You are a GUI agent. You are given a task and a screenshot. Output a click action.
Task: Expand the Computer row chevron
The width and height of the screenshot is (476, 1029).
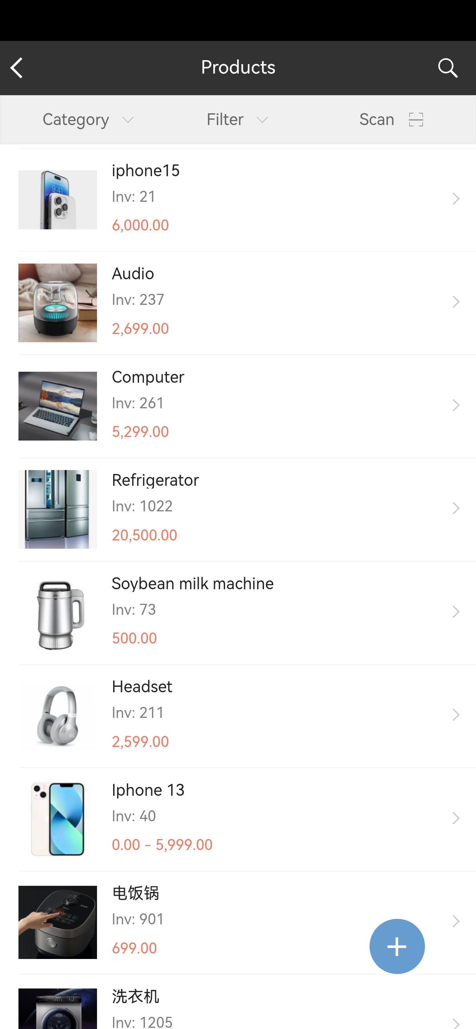(x=455, y=405)
